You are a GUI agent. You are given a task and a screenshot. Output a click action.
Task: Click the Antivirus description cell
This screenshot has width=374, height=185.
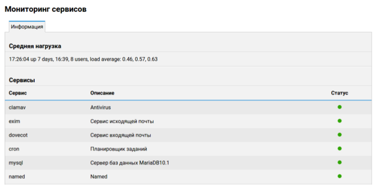point(100,108)
